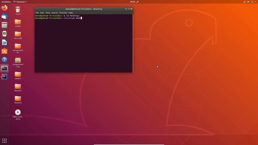Select the VBox_GAs_6.0.4 disc icon

pyautogui.click(x=18, y=114)
